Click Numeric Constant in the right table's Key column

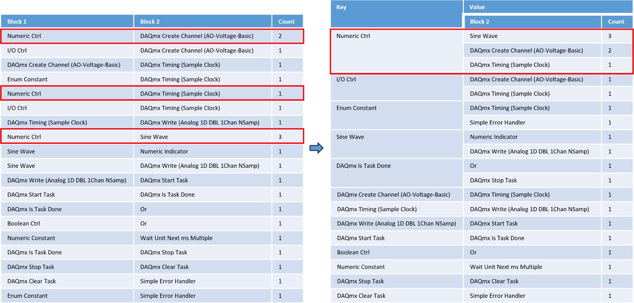coord(361,267)
